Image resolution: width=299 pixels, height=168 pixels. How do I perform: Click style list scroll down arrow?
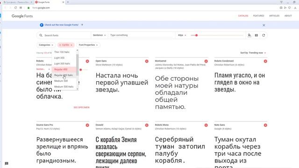(77, 89)
